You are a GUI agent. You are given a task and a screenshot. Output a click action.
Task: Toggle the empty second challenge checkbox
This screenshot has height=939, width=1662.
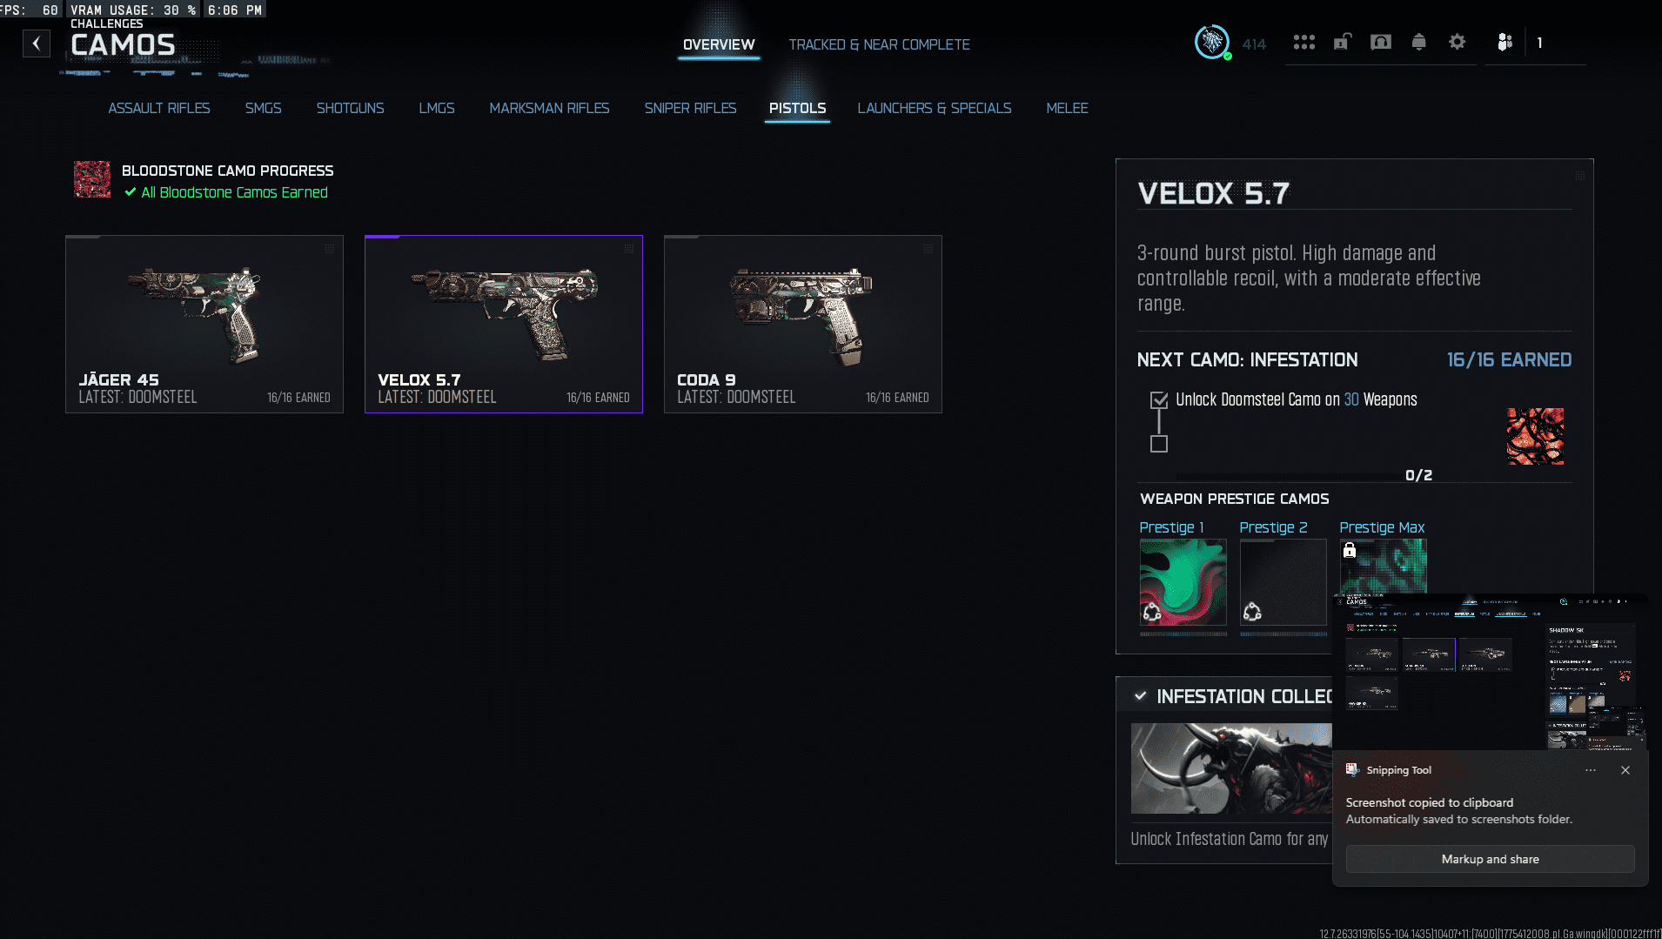pyautogui.click(x=1159, y=444)
